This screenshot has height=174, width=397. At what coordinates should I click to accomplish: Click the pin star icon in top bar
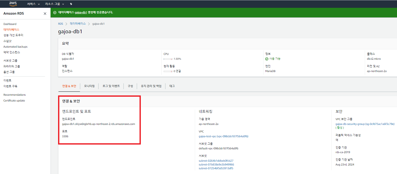71,4
